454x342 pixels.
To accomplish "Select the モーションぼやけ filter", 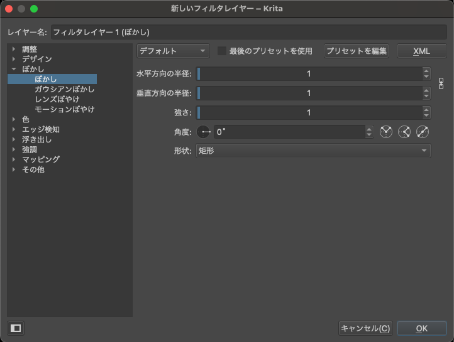I will (x=65, y=109).
